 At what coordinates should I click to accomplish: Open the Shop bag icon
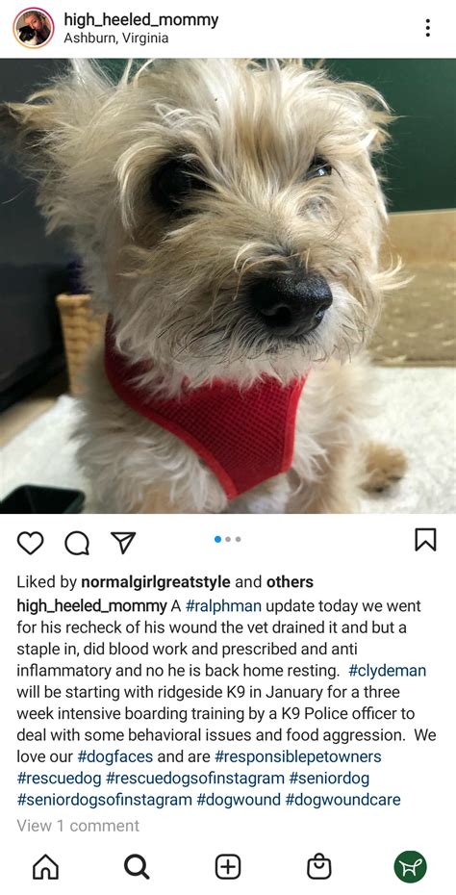pos(319,867)
